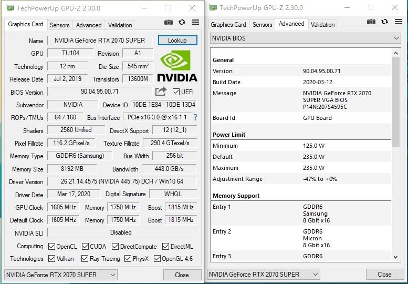The height and width of the screenshot is (284, 408).
Task: Click Close button in left window
Action: (x=182, y=275)
